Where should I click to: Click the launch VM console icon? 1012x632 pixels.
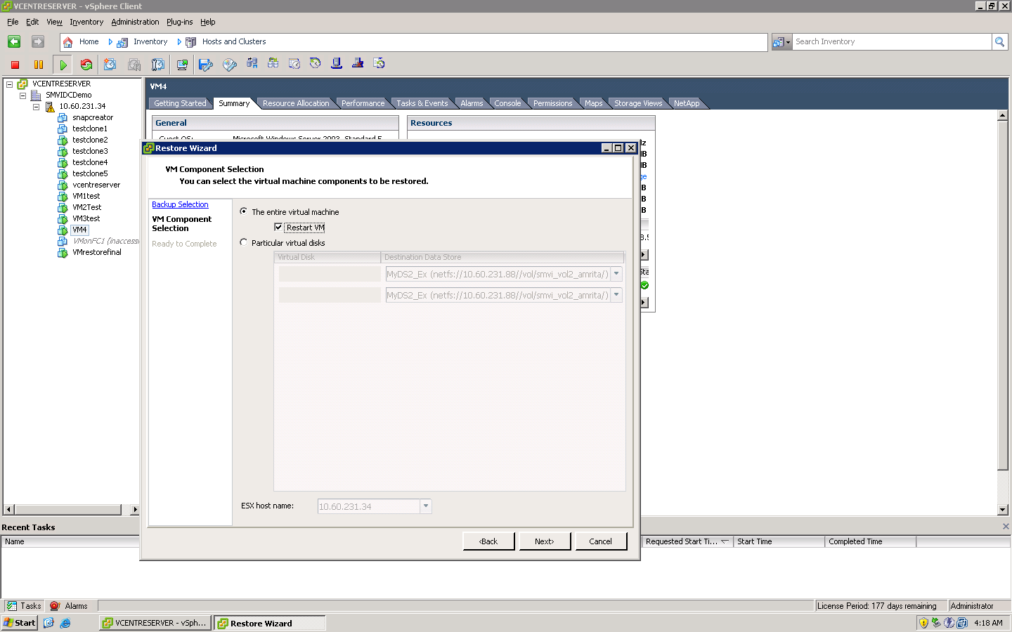[182, 65]
